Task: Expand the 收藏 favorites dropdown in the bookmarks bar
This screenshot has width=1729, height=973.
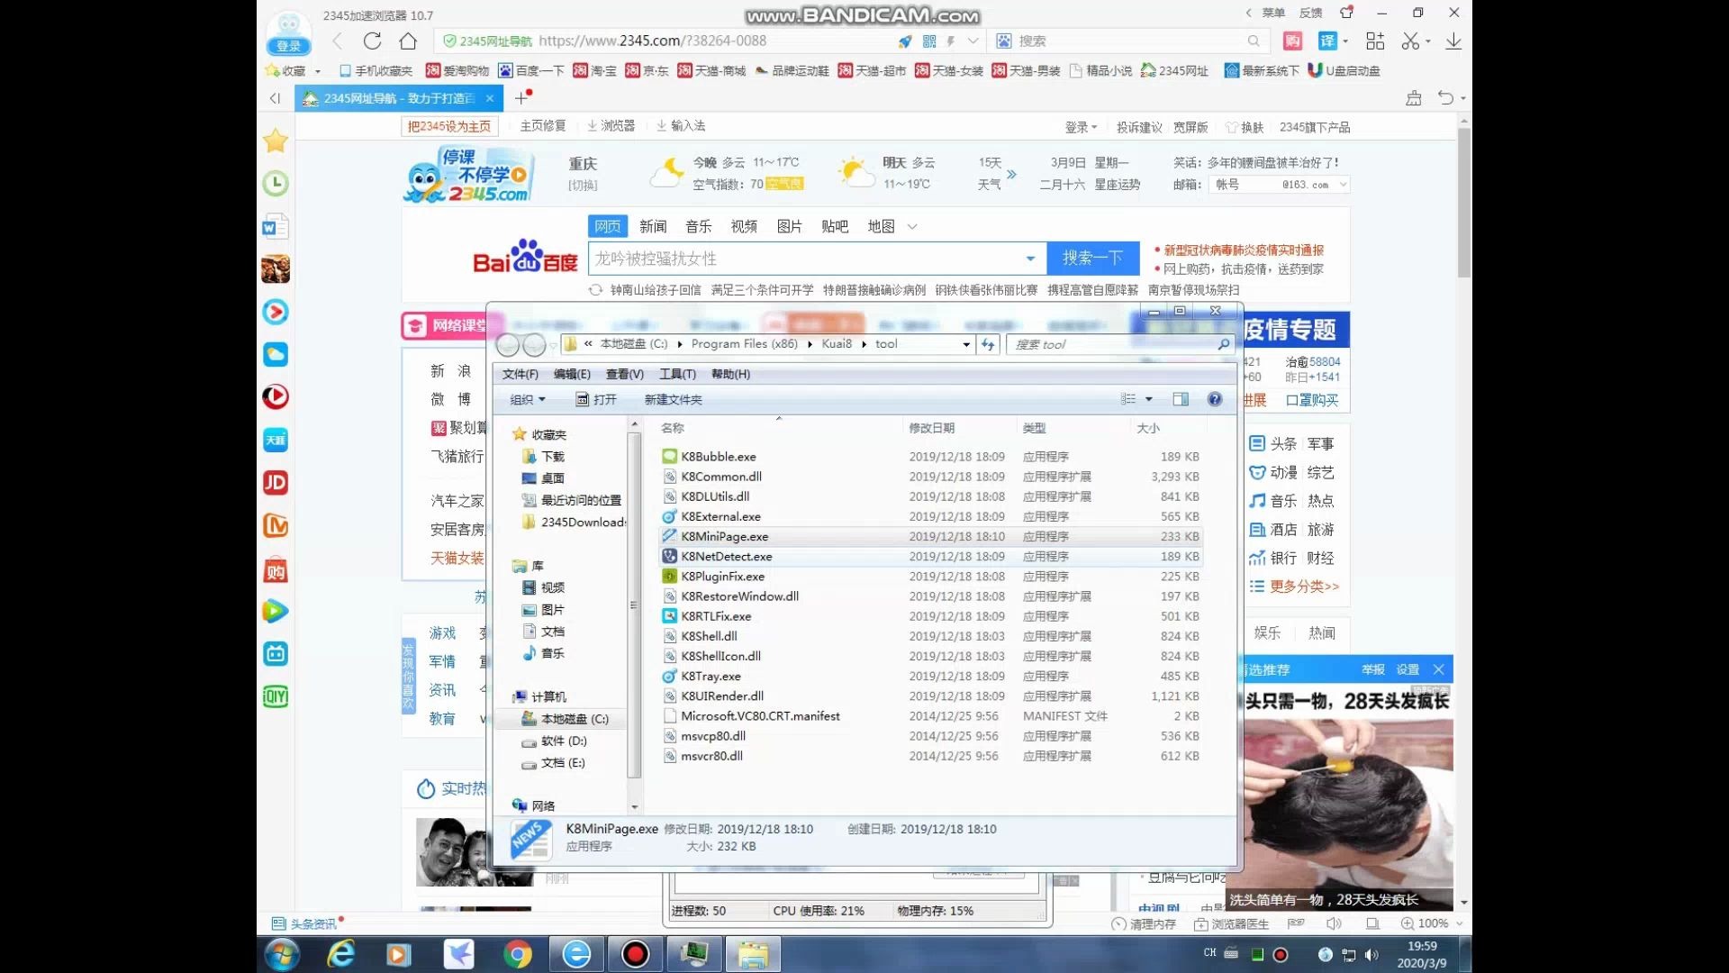Action: [x=318, y=71]
